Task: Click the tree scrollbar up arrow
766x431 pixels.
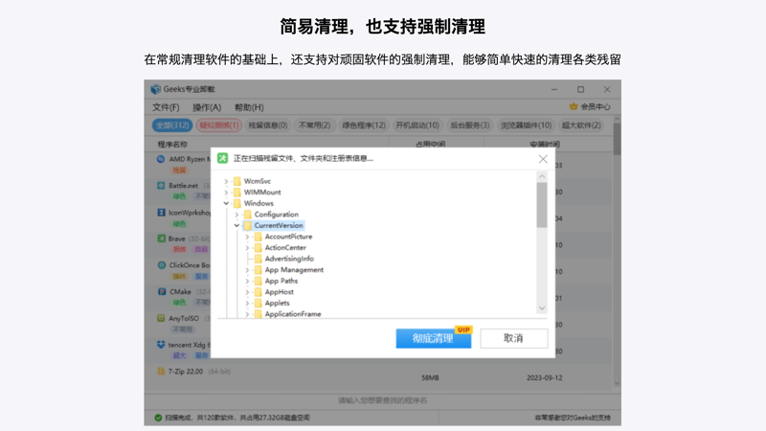Action: click(x=542, y=176)
